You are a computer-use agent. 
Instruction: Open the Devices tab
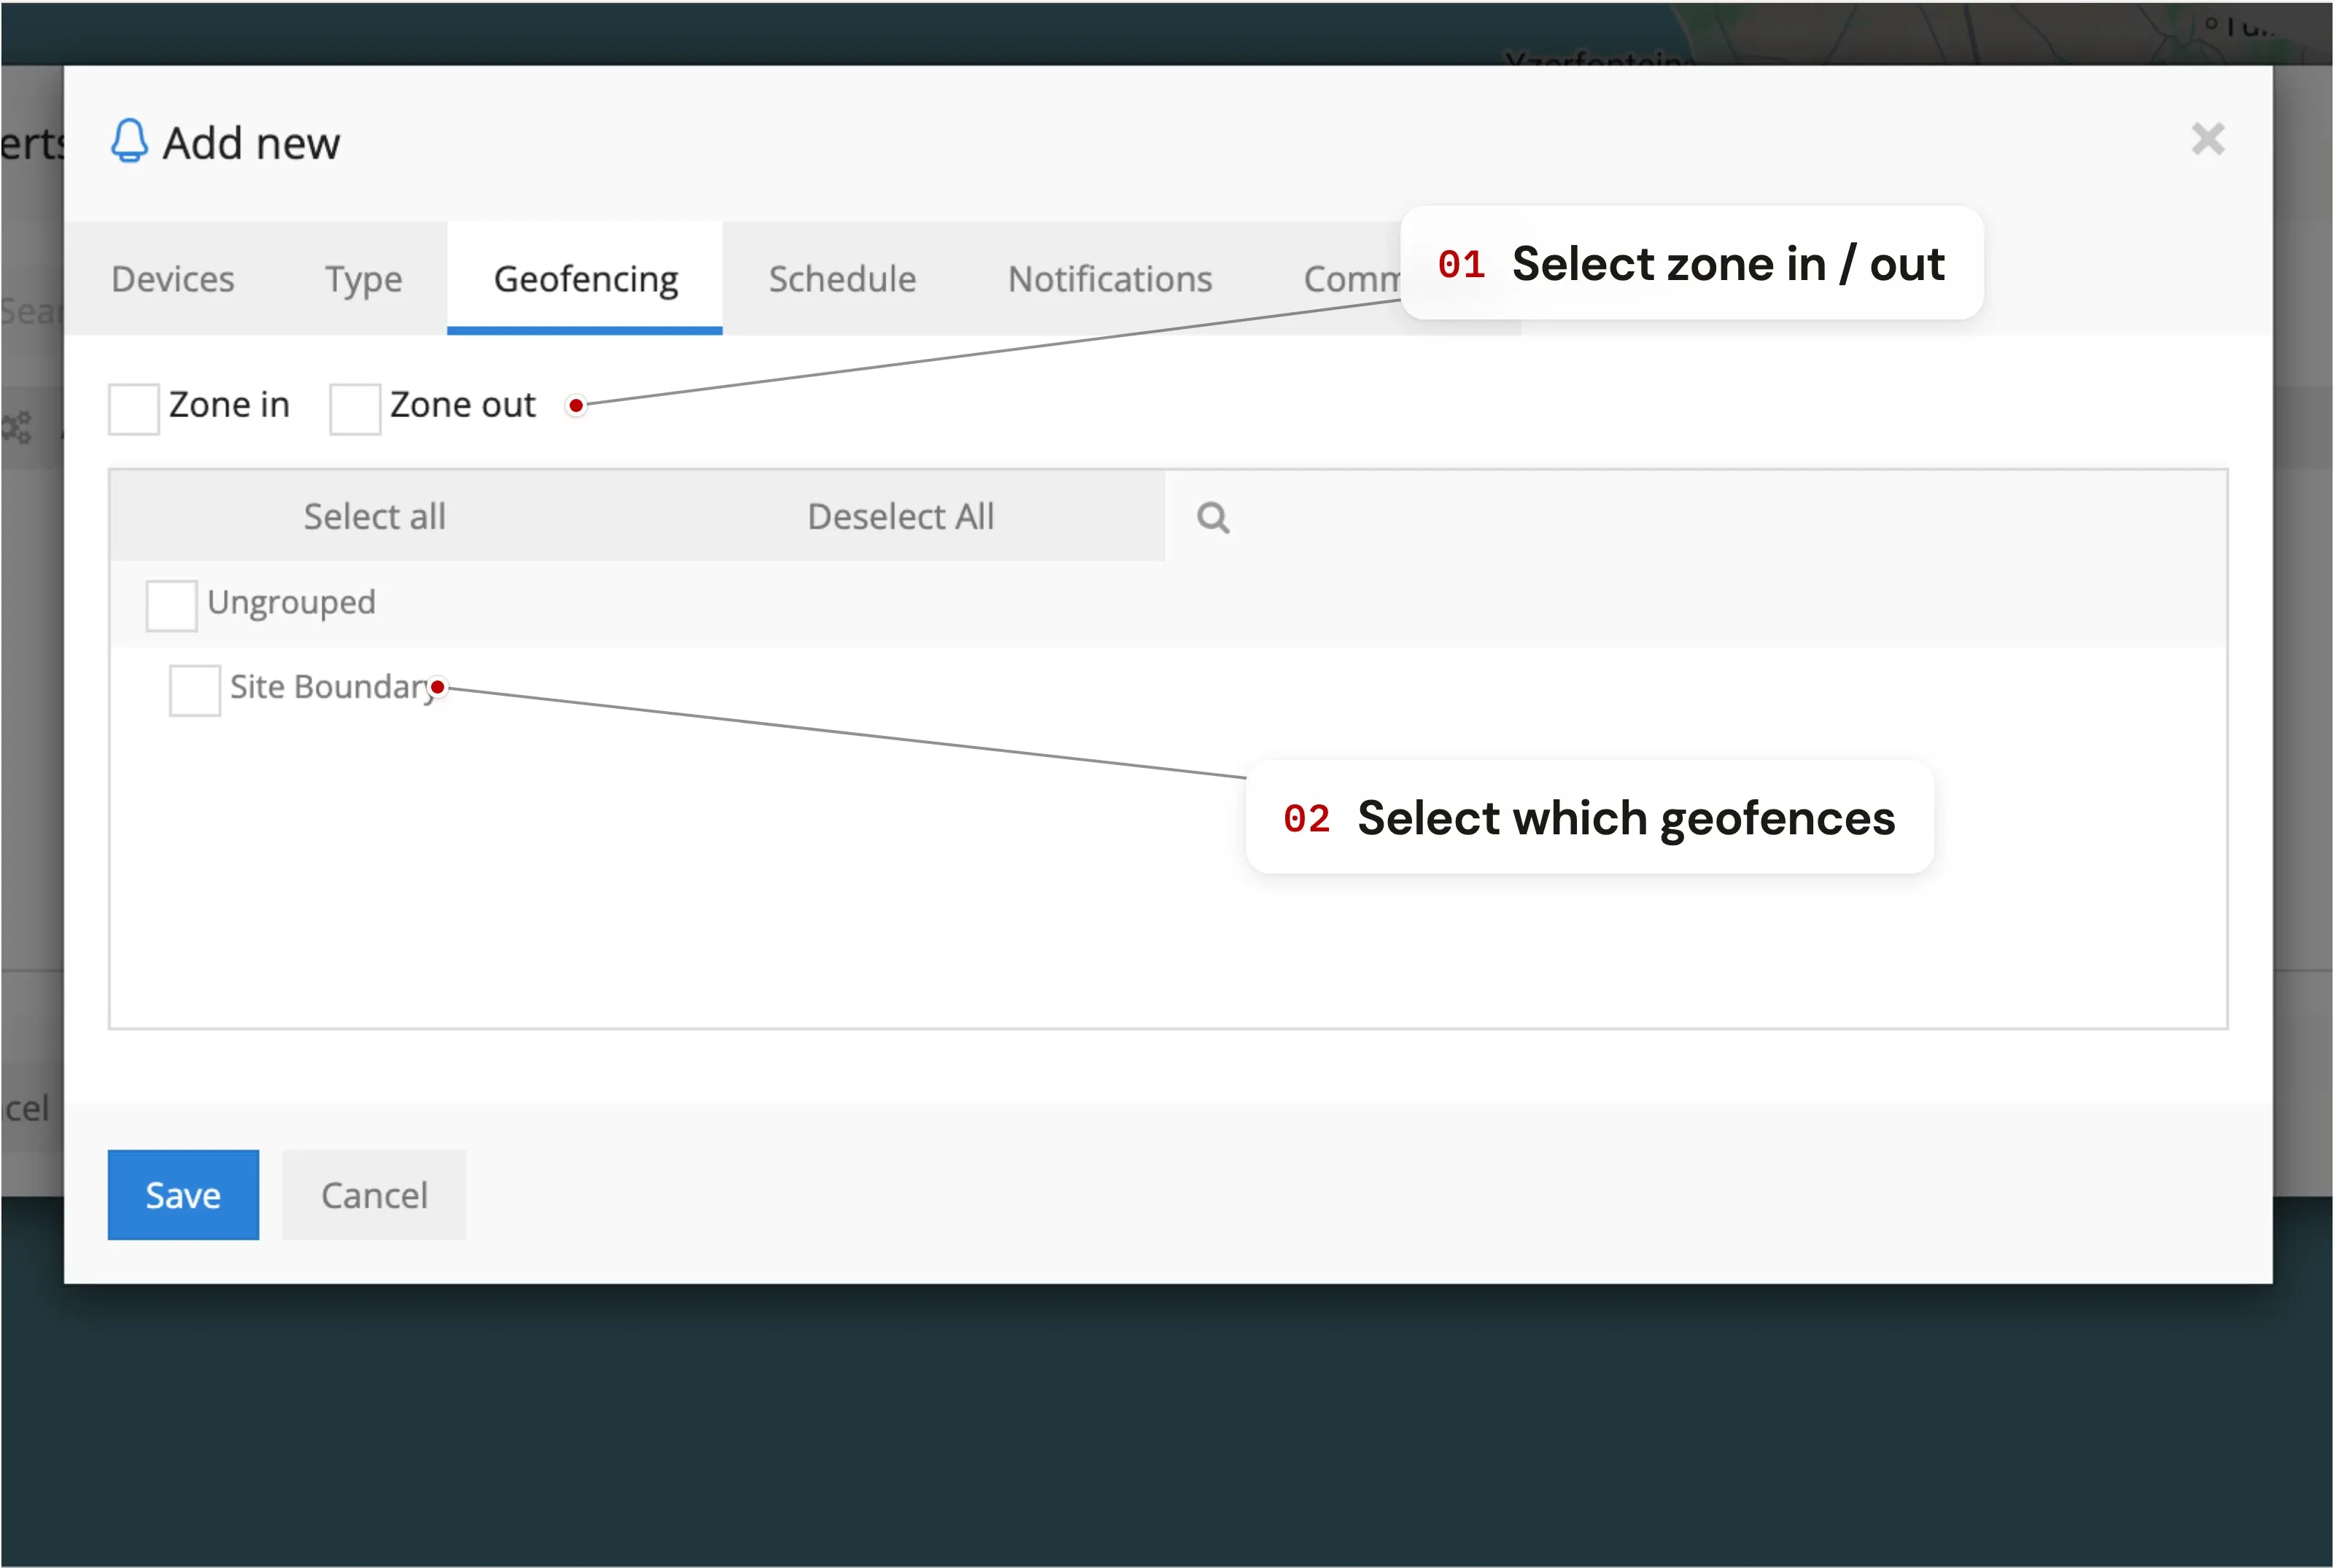point(173,279)
